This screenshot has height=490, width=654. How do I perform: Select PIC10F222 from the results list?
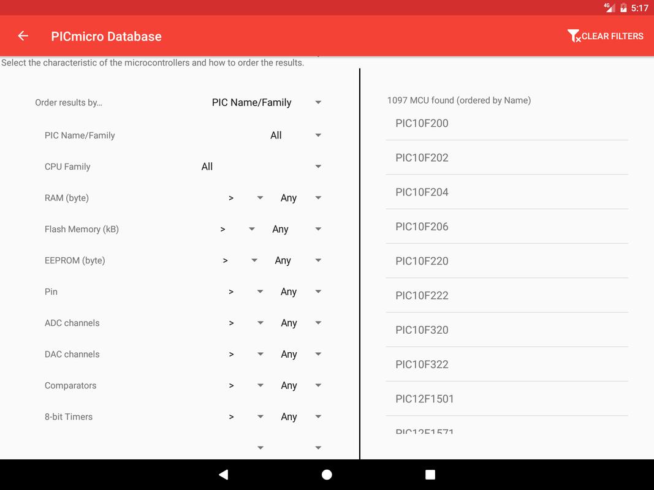point(507,295)
